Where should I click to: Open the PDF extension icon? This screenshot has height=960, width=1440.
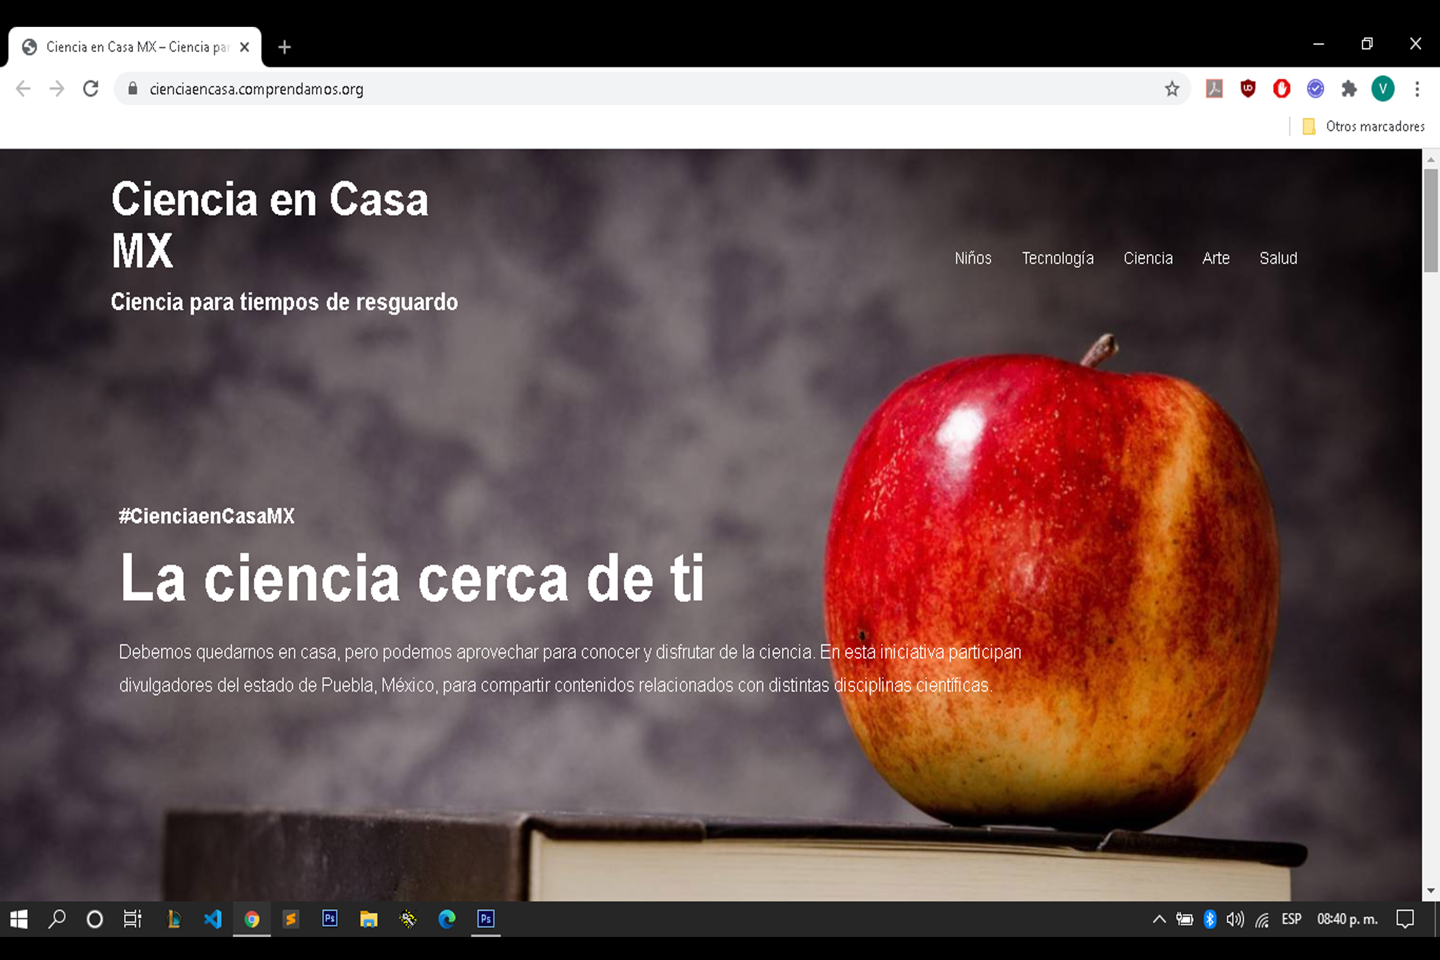pyautogui.click(x=1214, y=89)
